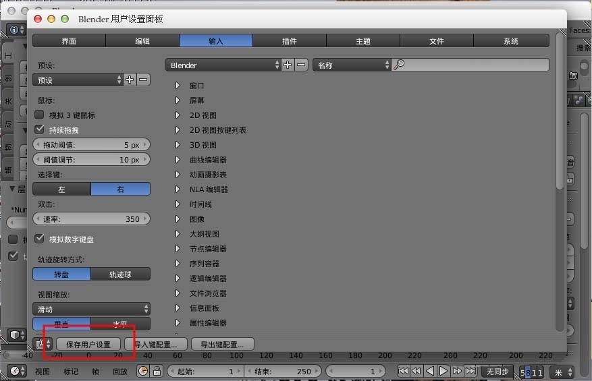Choose 转盘 orbit style

tap(61, 274)
